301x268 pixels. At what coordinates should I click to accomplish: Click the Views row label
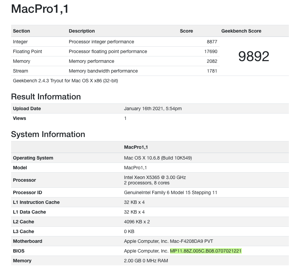point(20,119)
